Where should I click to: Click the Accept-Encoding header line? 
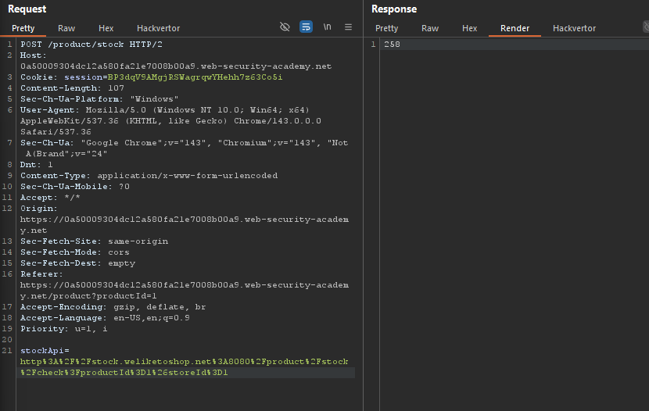tap(113, 307)
